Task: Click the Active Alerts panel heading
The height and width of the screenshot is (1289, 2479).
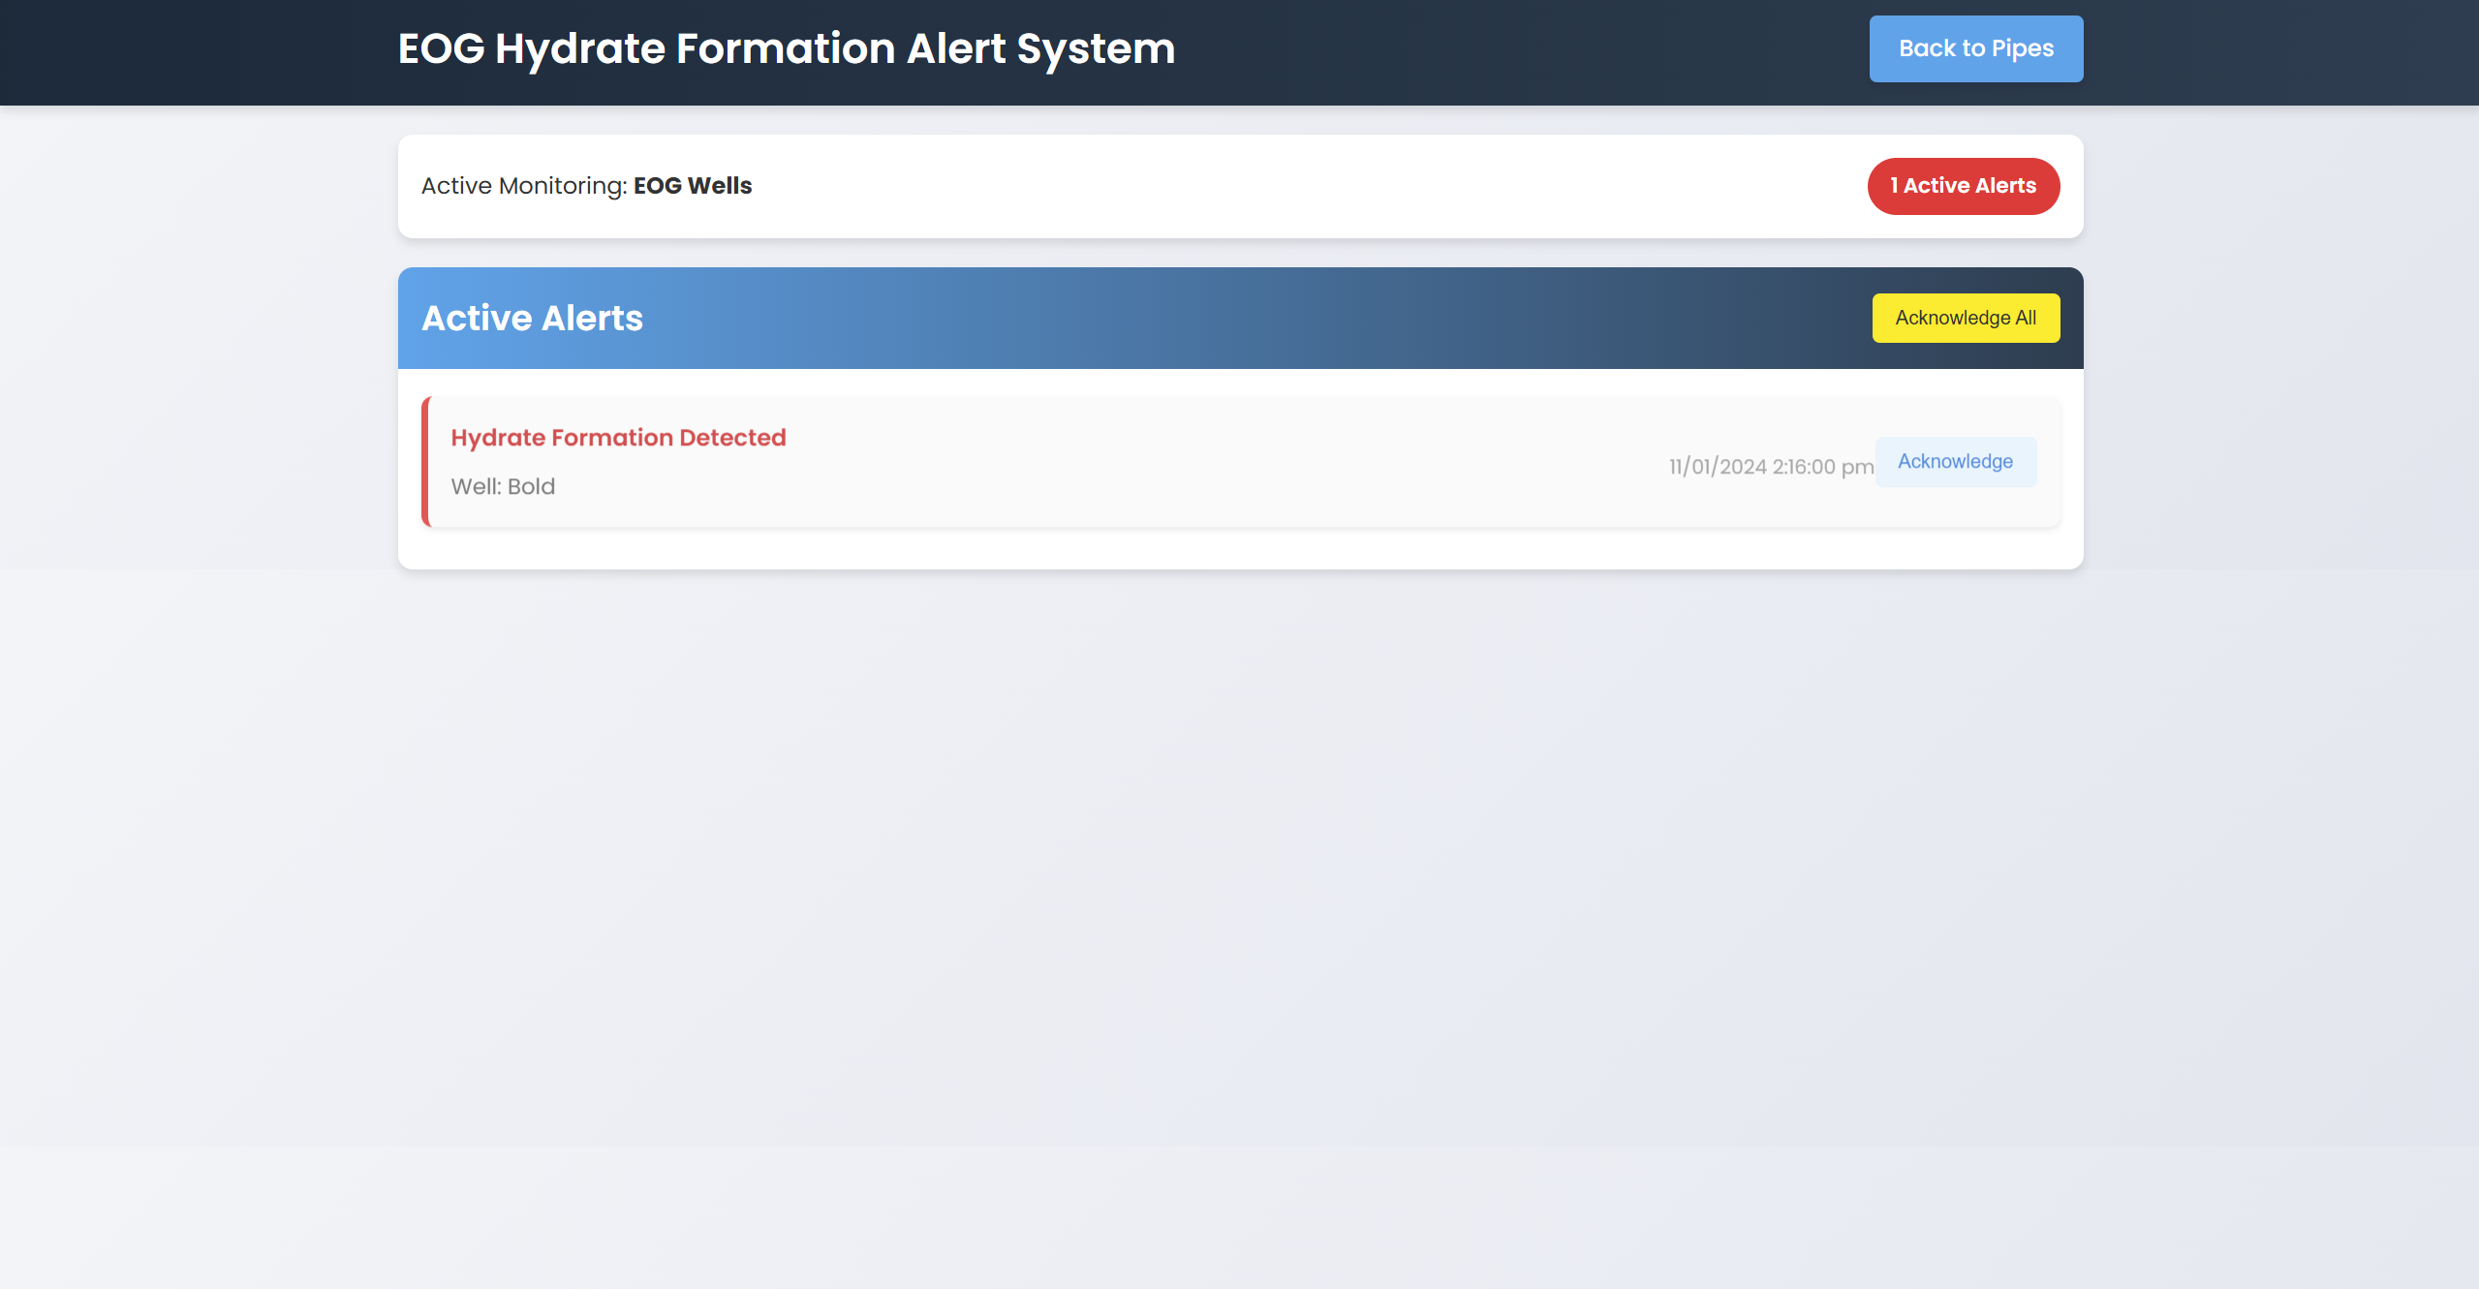Action: coord(532,319)
